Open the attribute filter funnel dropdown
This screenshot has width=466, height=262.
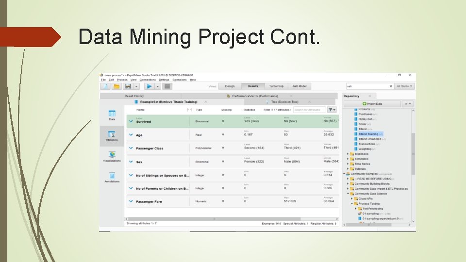[332, 110]
